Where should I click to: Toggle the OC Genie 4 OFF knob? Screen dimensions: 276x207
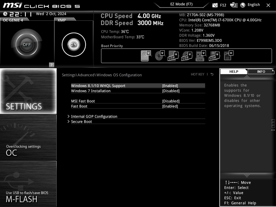27,44
